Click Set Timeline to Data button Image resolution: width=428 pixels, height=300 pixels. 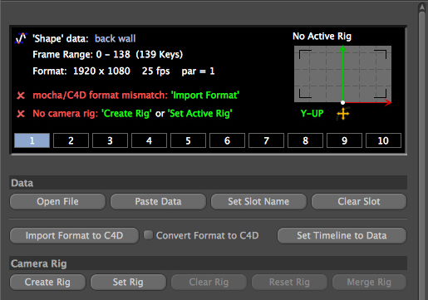[x=342, y=235]
